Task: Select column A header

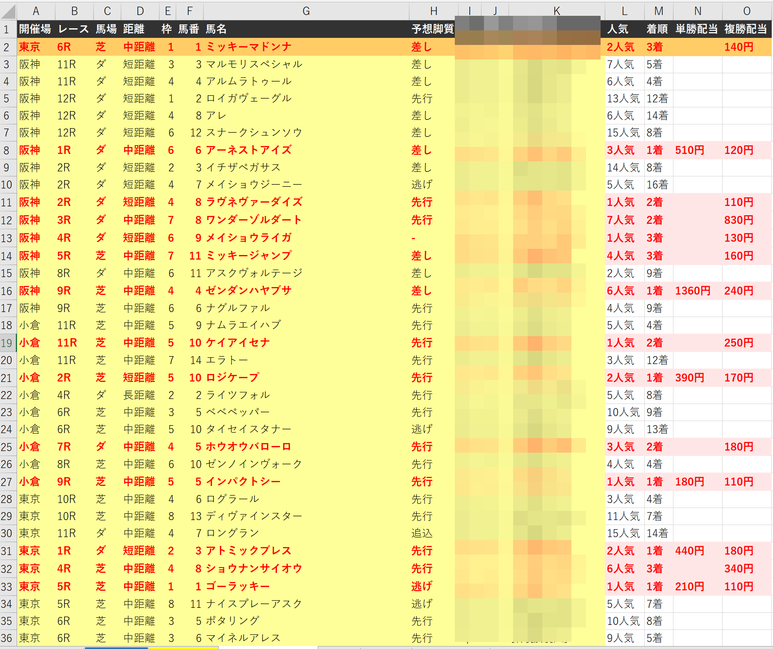Action: click(x=36, y=11)
